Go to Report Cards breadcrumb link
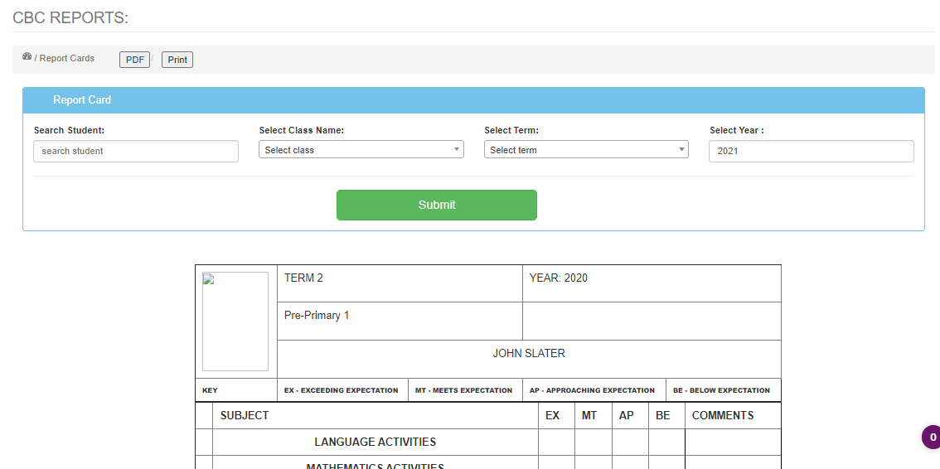The image size is (940, 469). click(x=67, y=59)
